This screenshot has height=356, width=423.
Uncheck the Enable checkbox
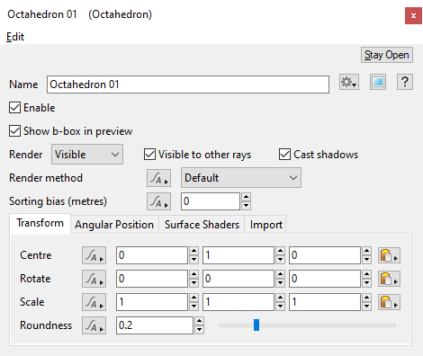[14, 108]
